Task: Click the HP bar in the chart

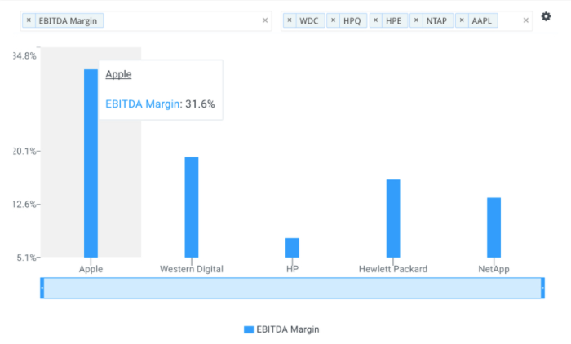Action: 292,248
